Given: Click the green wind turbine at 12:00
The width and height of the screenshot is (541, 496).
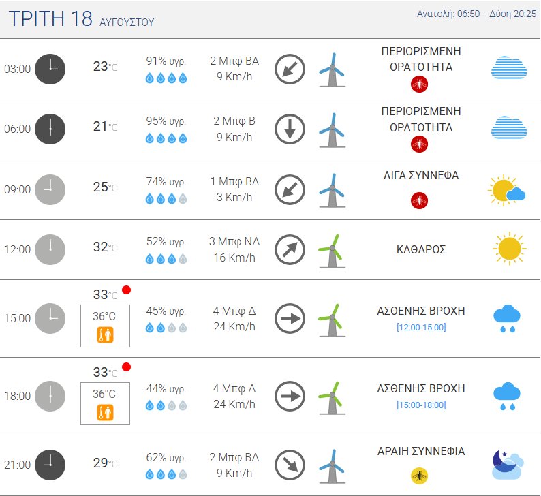Looking at the screenshot, I should [x=332, y=251].
